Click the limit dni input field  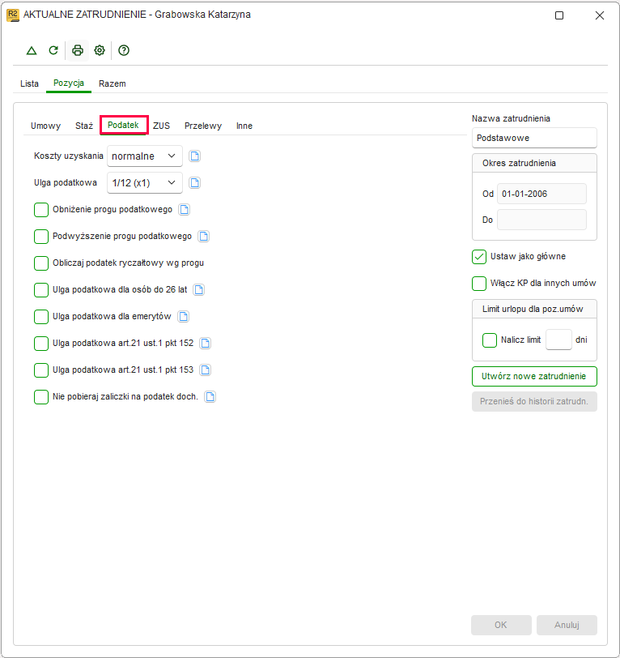(558, 340)
